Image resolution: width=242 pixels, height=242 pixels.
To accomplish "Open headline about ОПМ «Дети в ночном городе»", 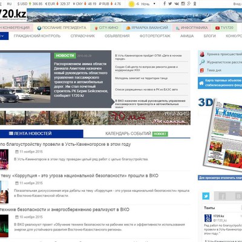I will pos(148,57).
